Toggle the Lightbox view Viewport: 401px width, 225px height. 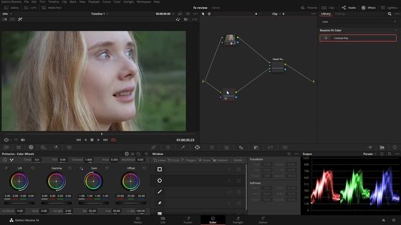click(x=389, y=7)
